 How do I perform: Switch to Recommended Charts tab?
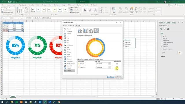coord(69,26)
